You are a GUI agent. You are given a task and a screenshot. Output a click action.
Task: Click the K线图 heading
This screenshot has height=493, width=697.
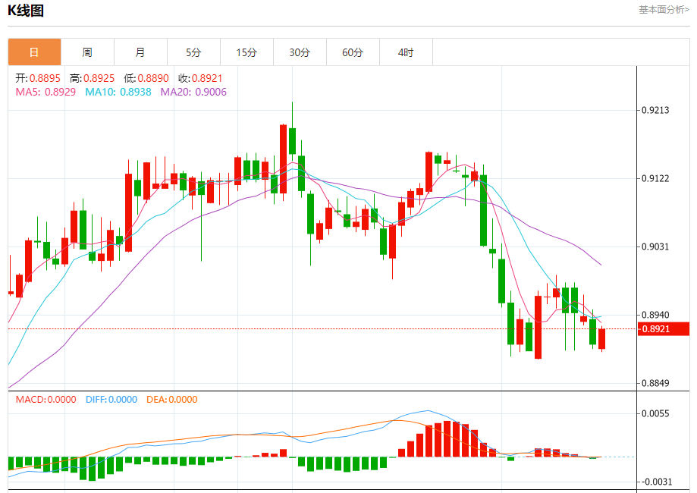26,10
